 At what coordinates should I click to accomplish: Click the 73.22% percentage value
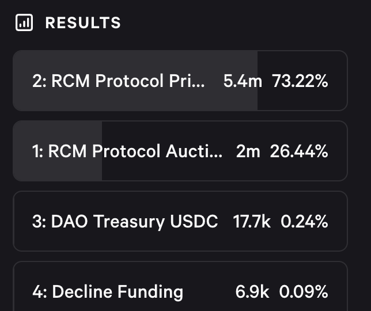tap(300, 81)
